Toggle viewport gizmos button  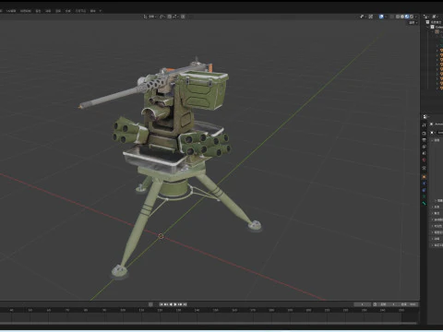coord(371,17)
